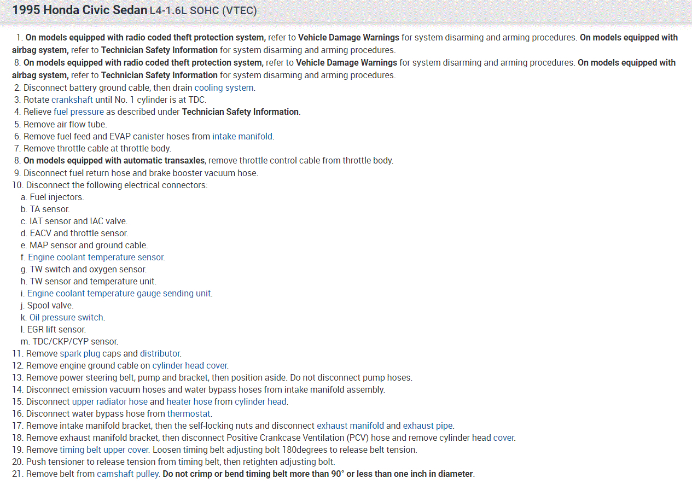The image size is (692, 490).
Task: Open the intake manifold link in step 6
Action: (x=242, y=136)
